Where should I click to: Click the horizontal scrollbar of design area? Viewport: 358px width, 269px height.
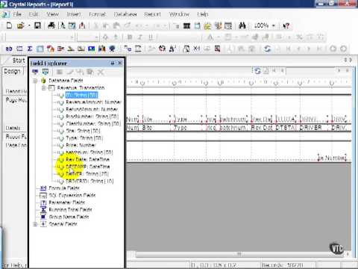239,254
